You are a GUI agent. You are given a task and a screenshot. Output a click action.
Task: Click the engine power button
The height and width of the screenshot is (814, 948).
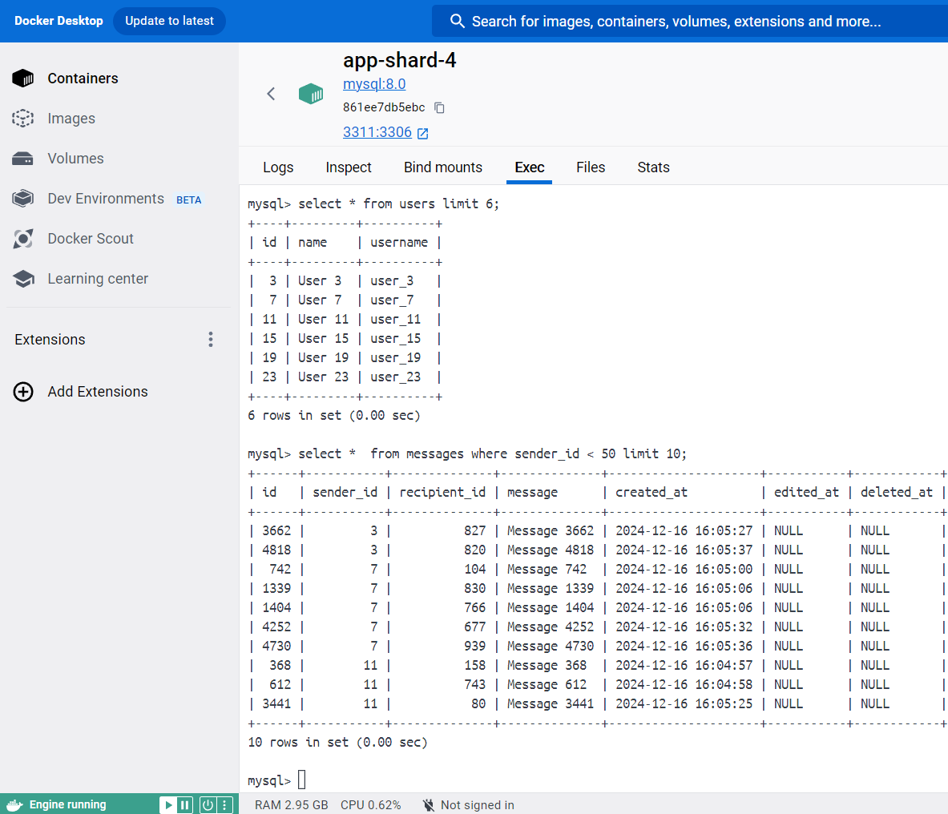(208, 805)
